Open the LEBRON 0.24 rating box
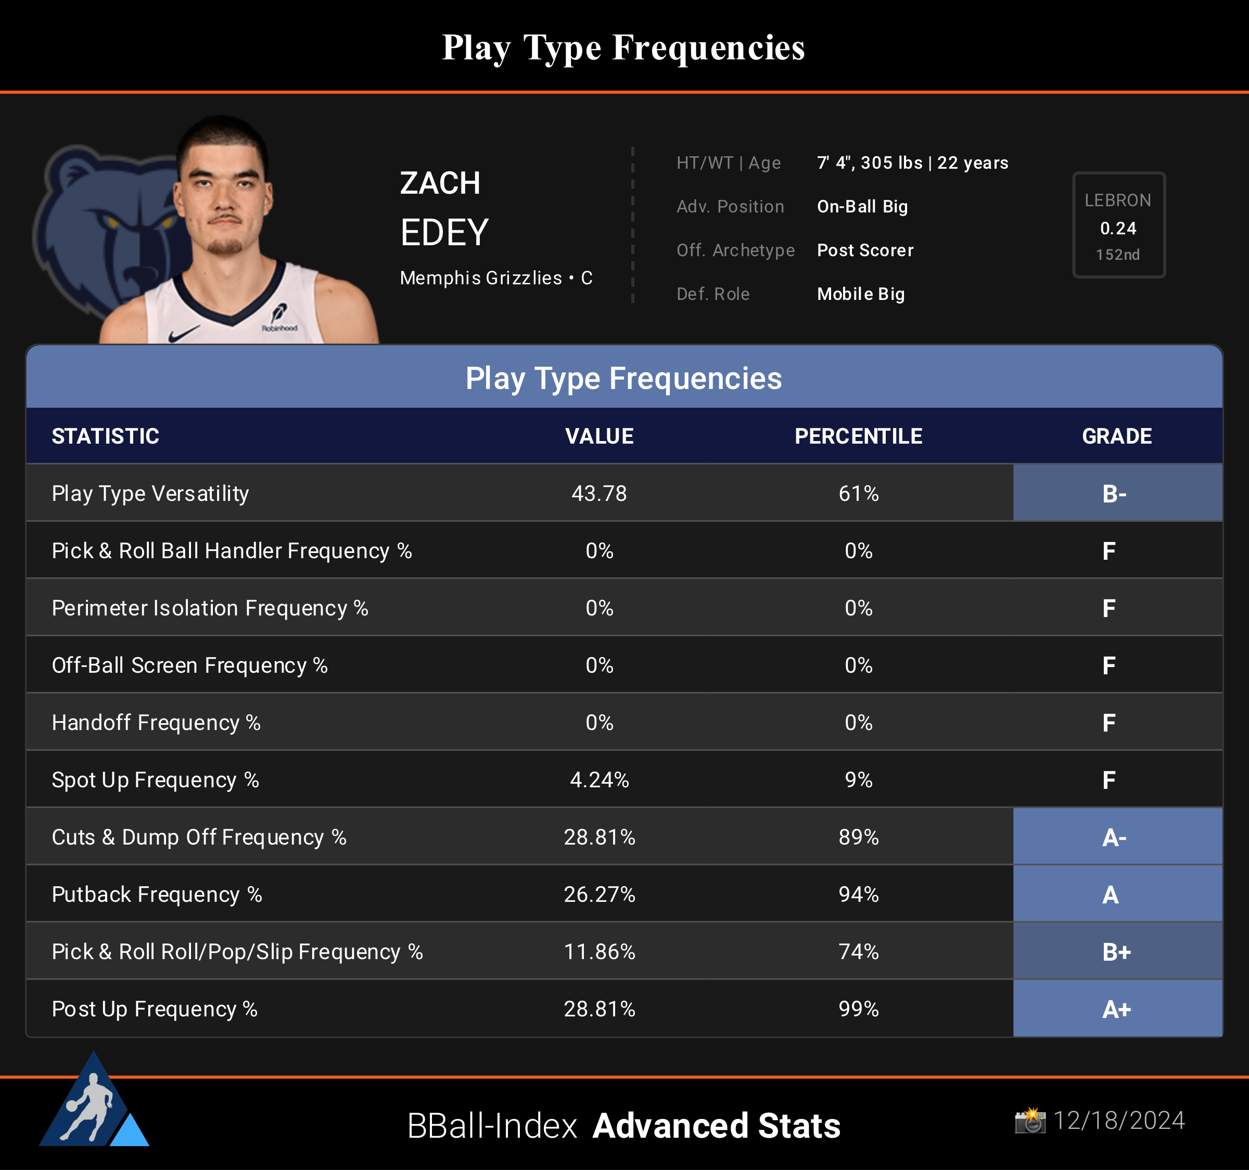 tap(1118, 225)
